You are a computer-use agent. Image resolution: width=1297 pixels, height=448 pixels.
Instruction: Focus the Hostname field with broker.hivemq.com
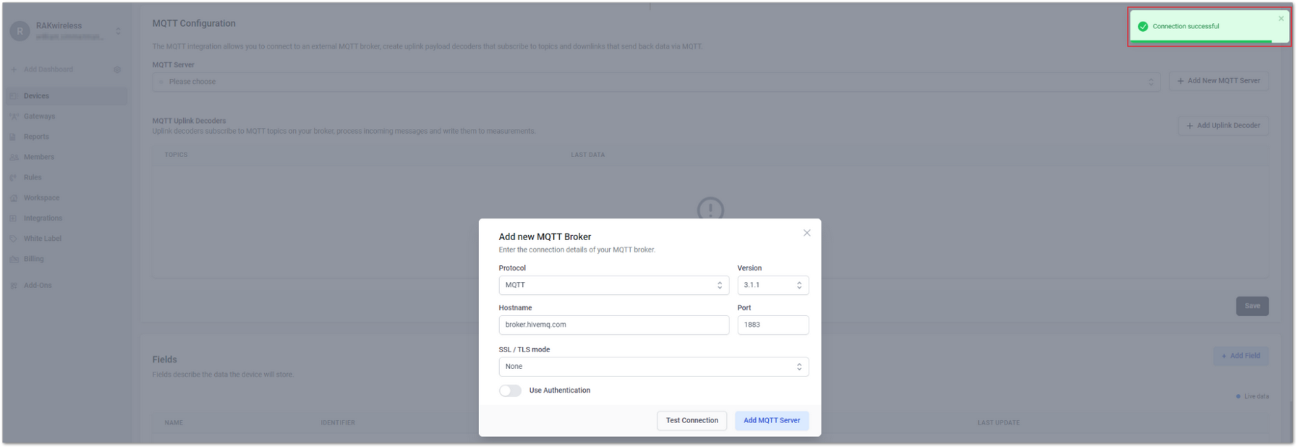(x=613, y=325)
